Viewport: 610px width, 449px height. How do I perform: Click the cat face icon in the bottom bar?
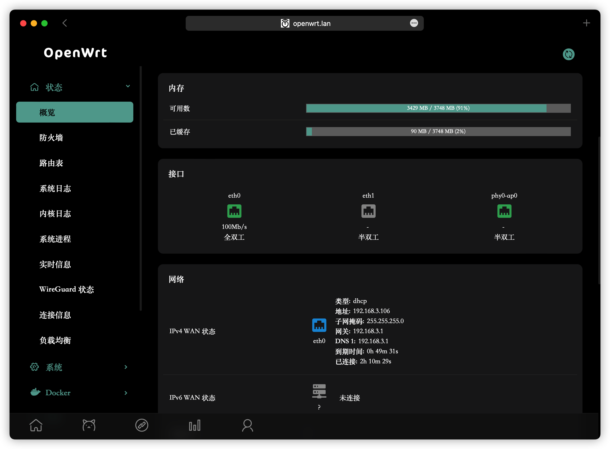click(89, 425)
